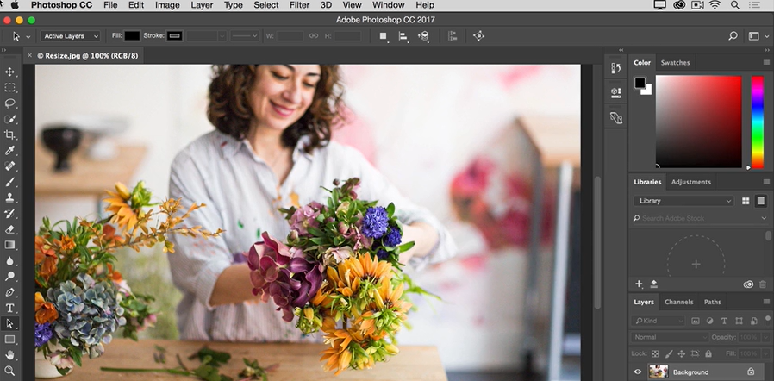Open tool preset picker arrow
This screenshot has height=381, width=774.
point(28,36)
